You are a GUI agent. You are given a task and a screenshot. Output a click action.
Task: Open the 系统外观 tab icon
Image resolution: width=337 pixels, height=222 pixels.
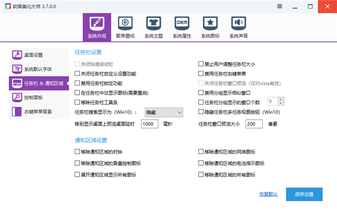(x=97, y=24)
